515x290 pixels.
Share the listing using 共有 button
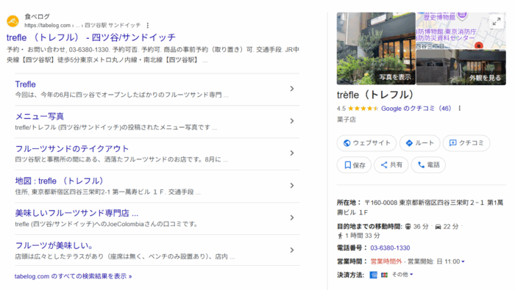click(x=391, y=165)
